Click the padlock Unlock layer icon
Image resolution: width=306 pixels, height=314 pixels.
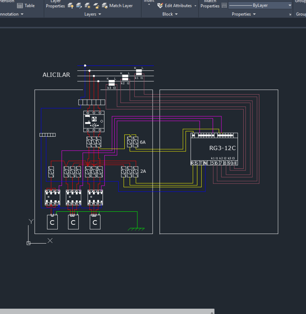point(96,6)
